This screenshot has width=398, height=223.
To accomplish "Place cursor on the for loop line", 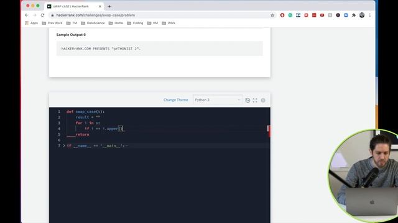I will tap(88, 123).
